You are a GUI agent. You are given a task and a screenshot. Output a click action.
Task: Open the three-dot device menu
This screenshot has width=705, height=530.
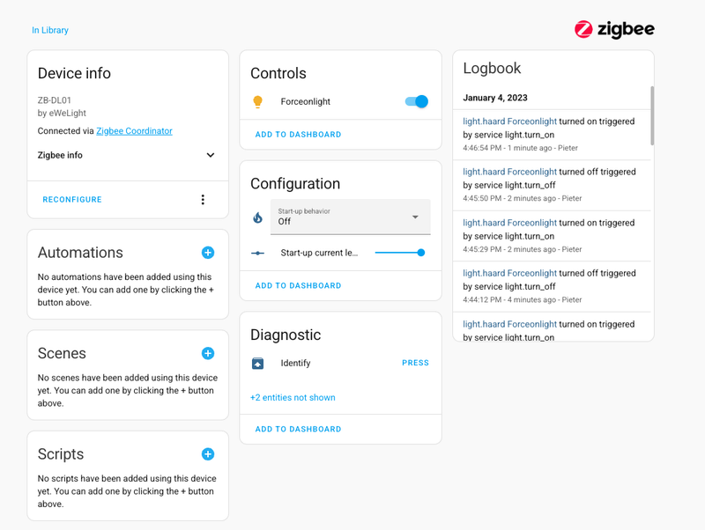pyautogui.click(x=203, y=200)
